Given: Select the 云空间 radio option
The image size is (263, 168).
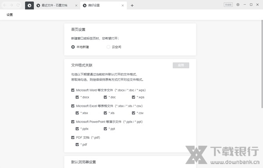Looking at the screenshot, I should tap(108, 47).
